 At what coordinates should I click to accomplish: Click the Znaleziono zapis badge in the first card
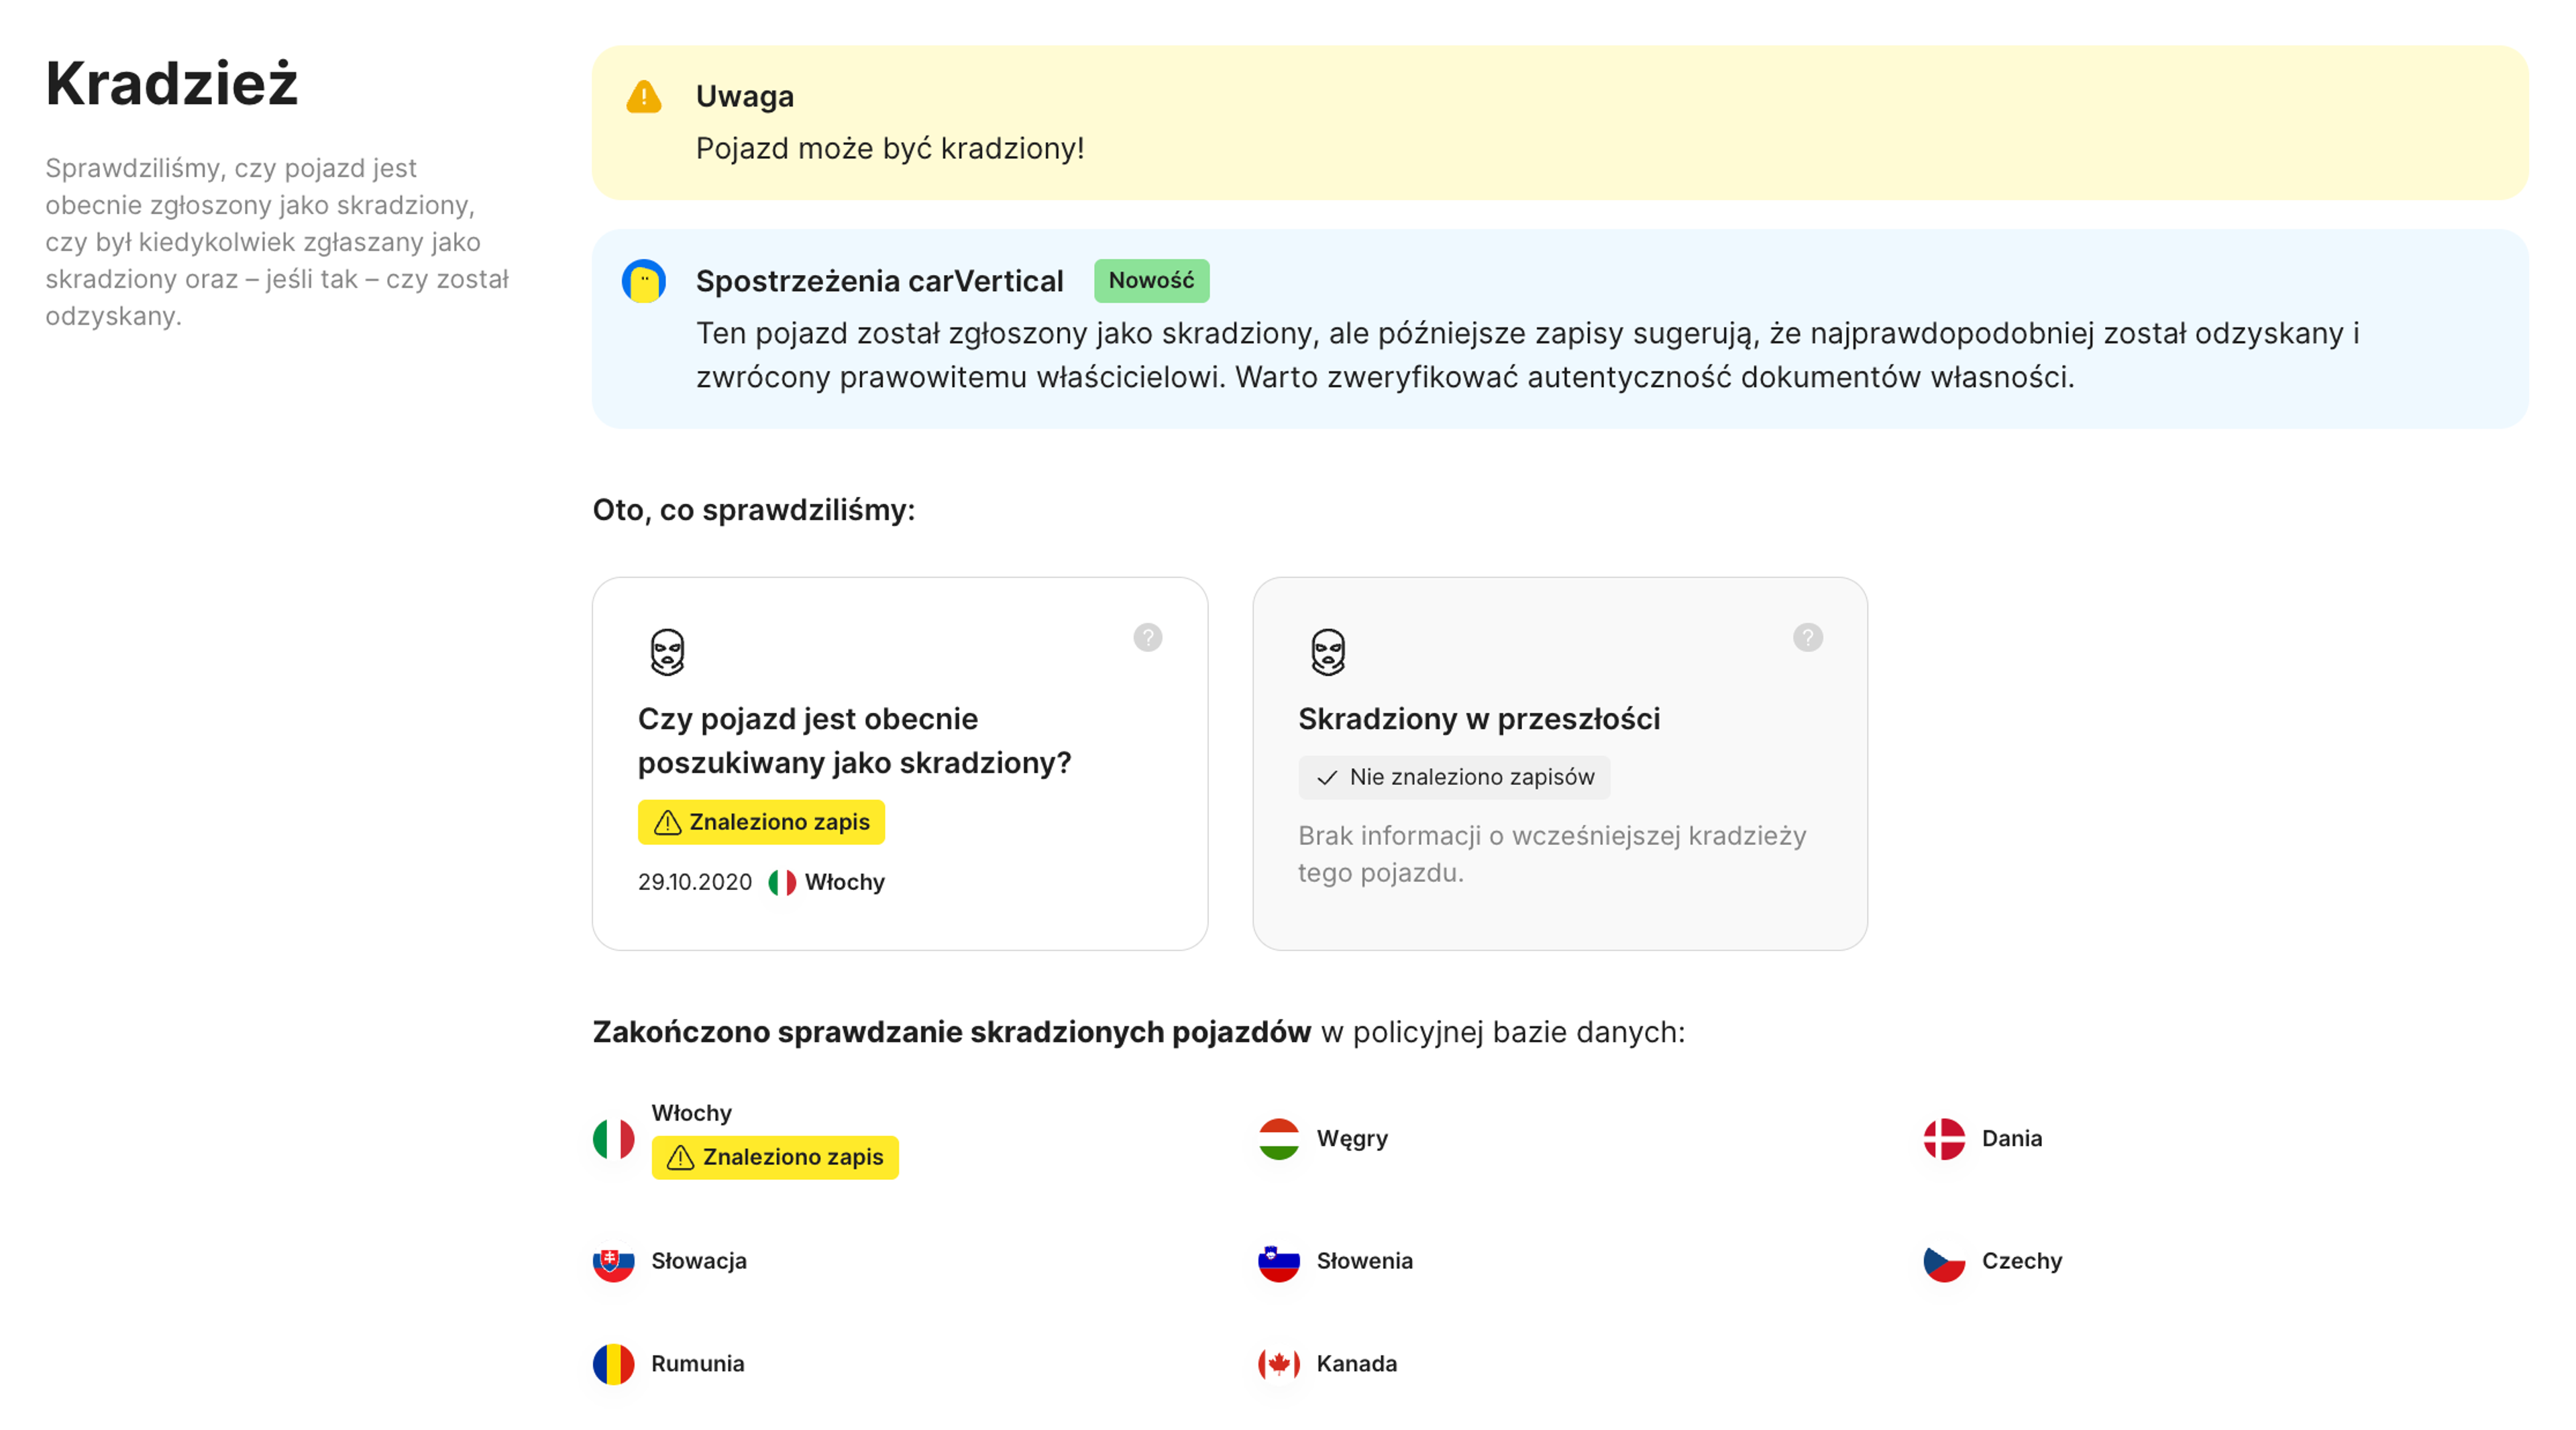pos(761,822)
